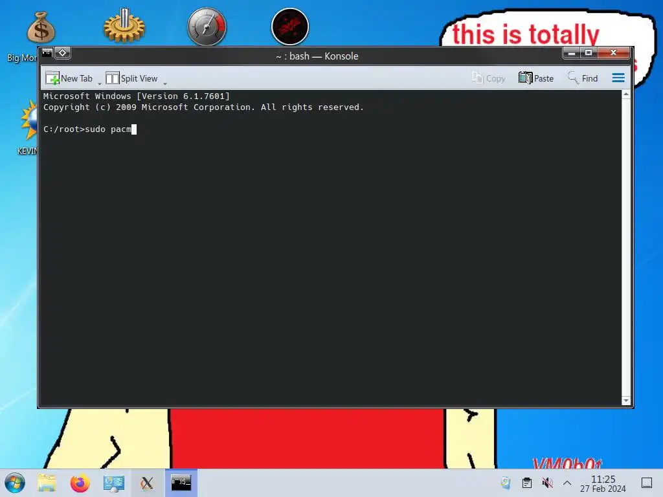
Task: Open a New Tab in Konsole
Action: pos(69,78)
